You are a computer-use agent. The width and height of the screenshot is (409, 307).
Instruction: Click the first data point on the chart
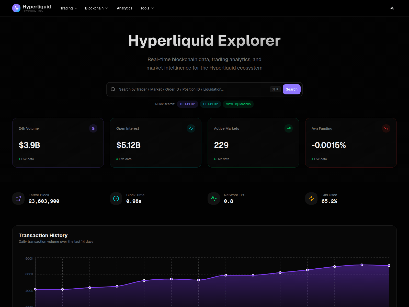pos(35,289)
